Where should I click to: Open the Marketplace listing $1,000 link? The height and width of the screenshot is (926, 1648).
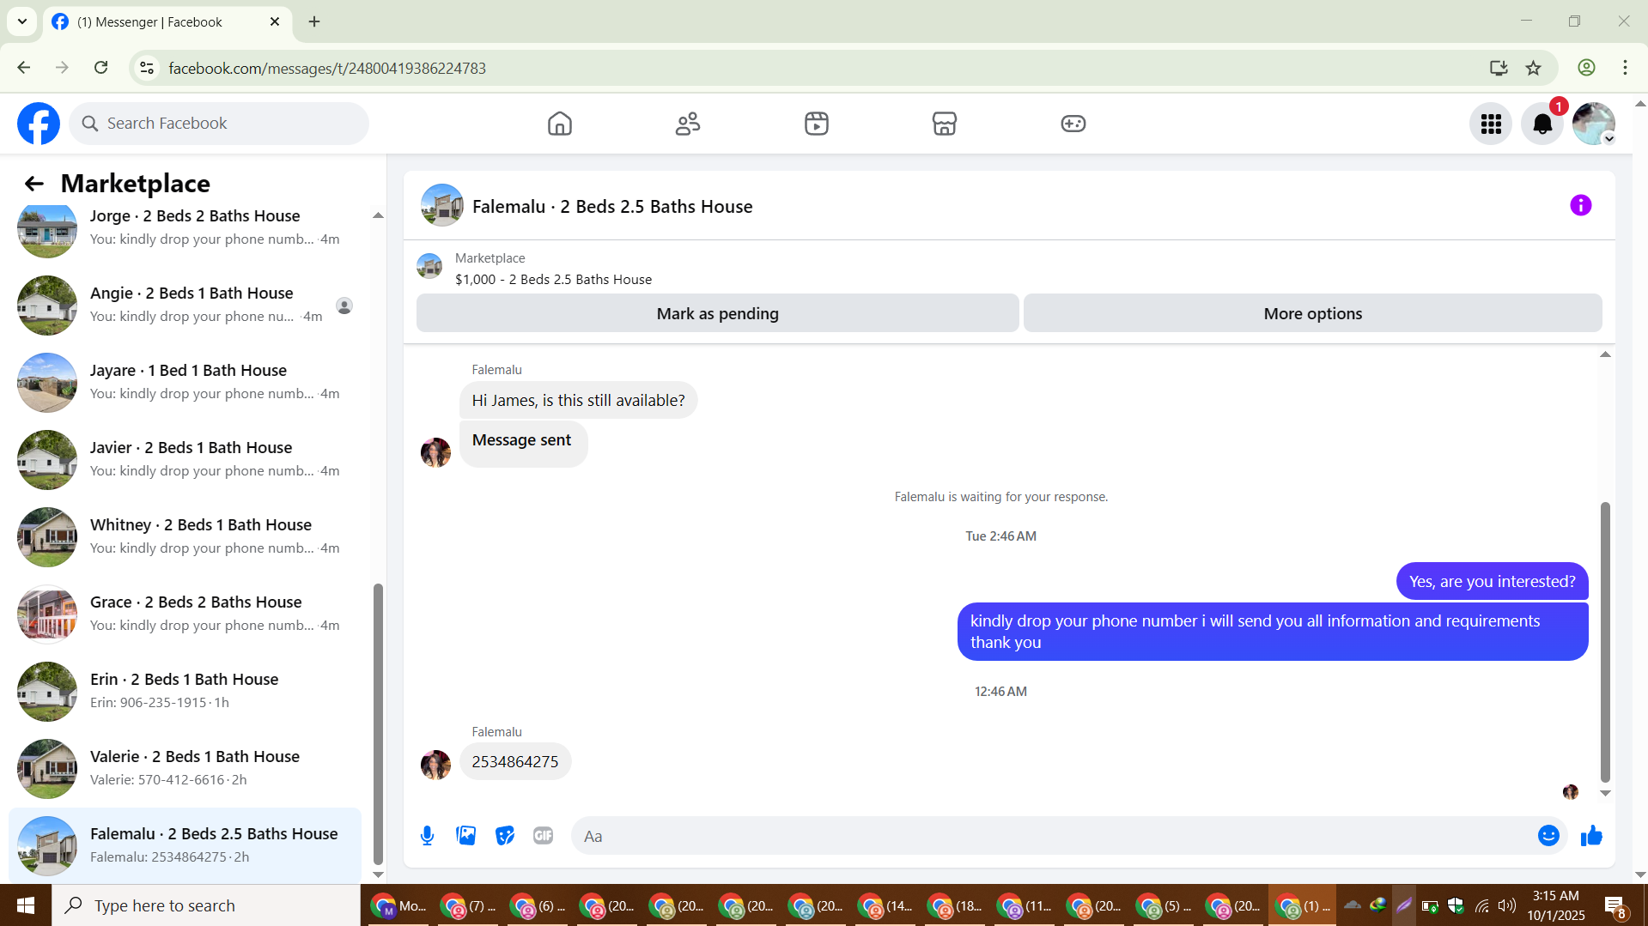coord(553,280)
